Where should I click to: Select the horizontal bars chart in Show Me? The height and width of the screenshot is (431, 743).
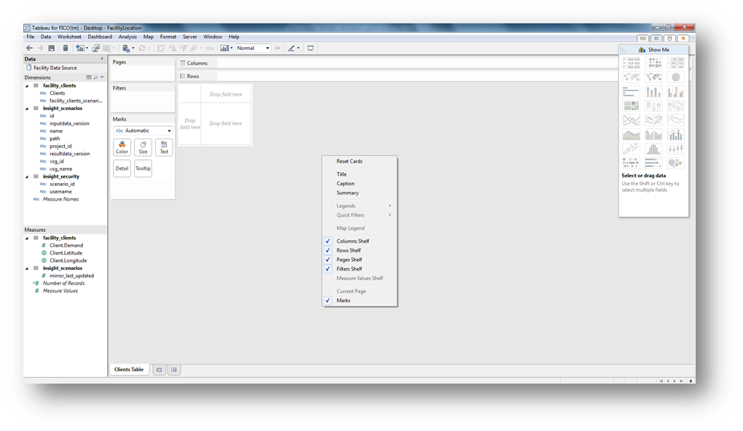pos(631,91)
